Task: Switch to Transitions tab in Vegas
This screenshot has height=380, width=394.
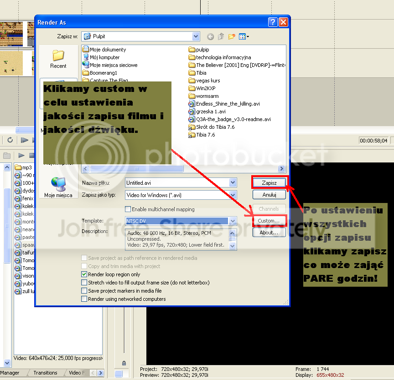Action: pos(45,373)
